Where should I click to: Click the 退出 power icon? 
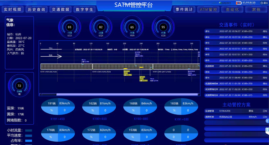pyautogui.click(x=262, y=3)
